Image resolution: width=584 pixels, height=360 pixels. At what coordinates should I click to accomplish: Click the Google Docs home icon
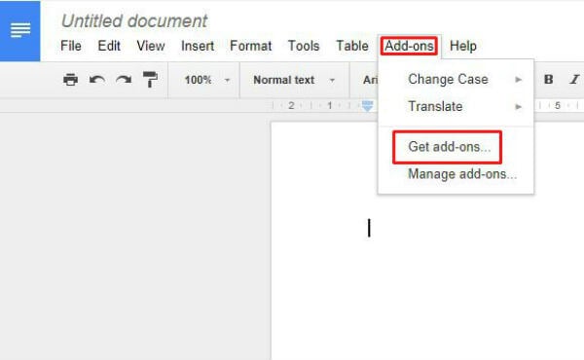[19, 30]
